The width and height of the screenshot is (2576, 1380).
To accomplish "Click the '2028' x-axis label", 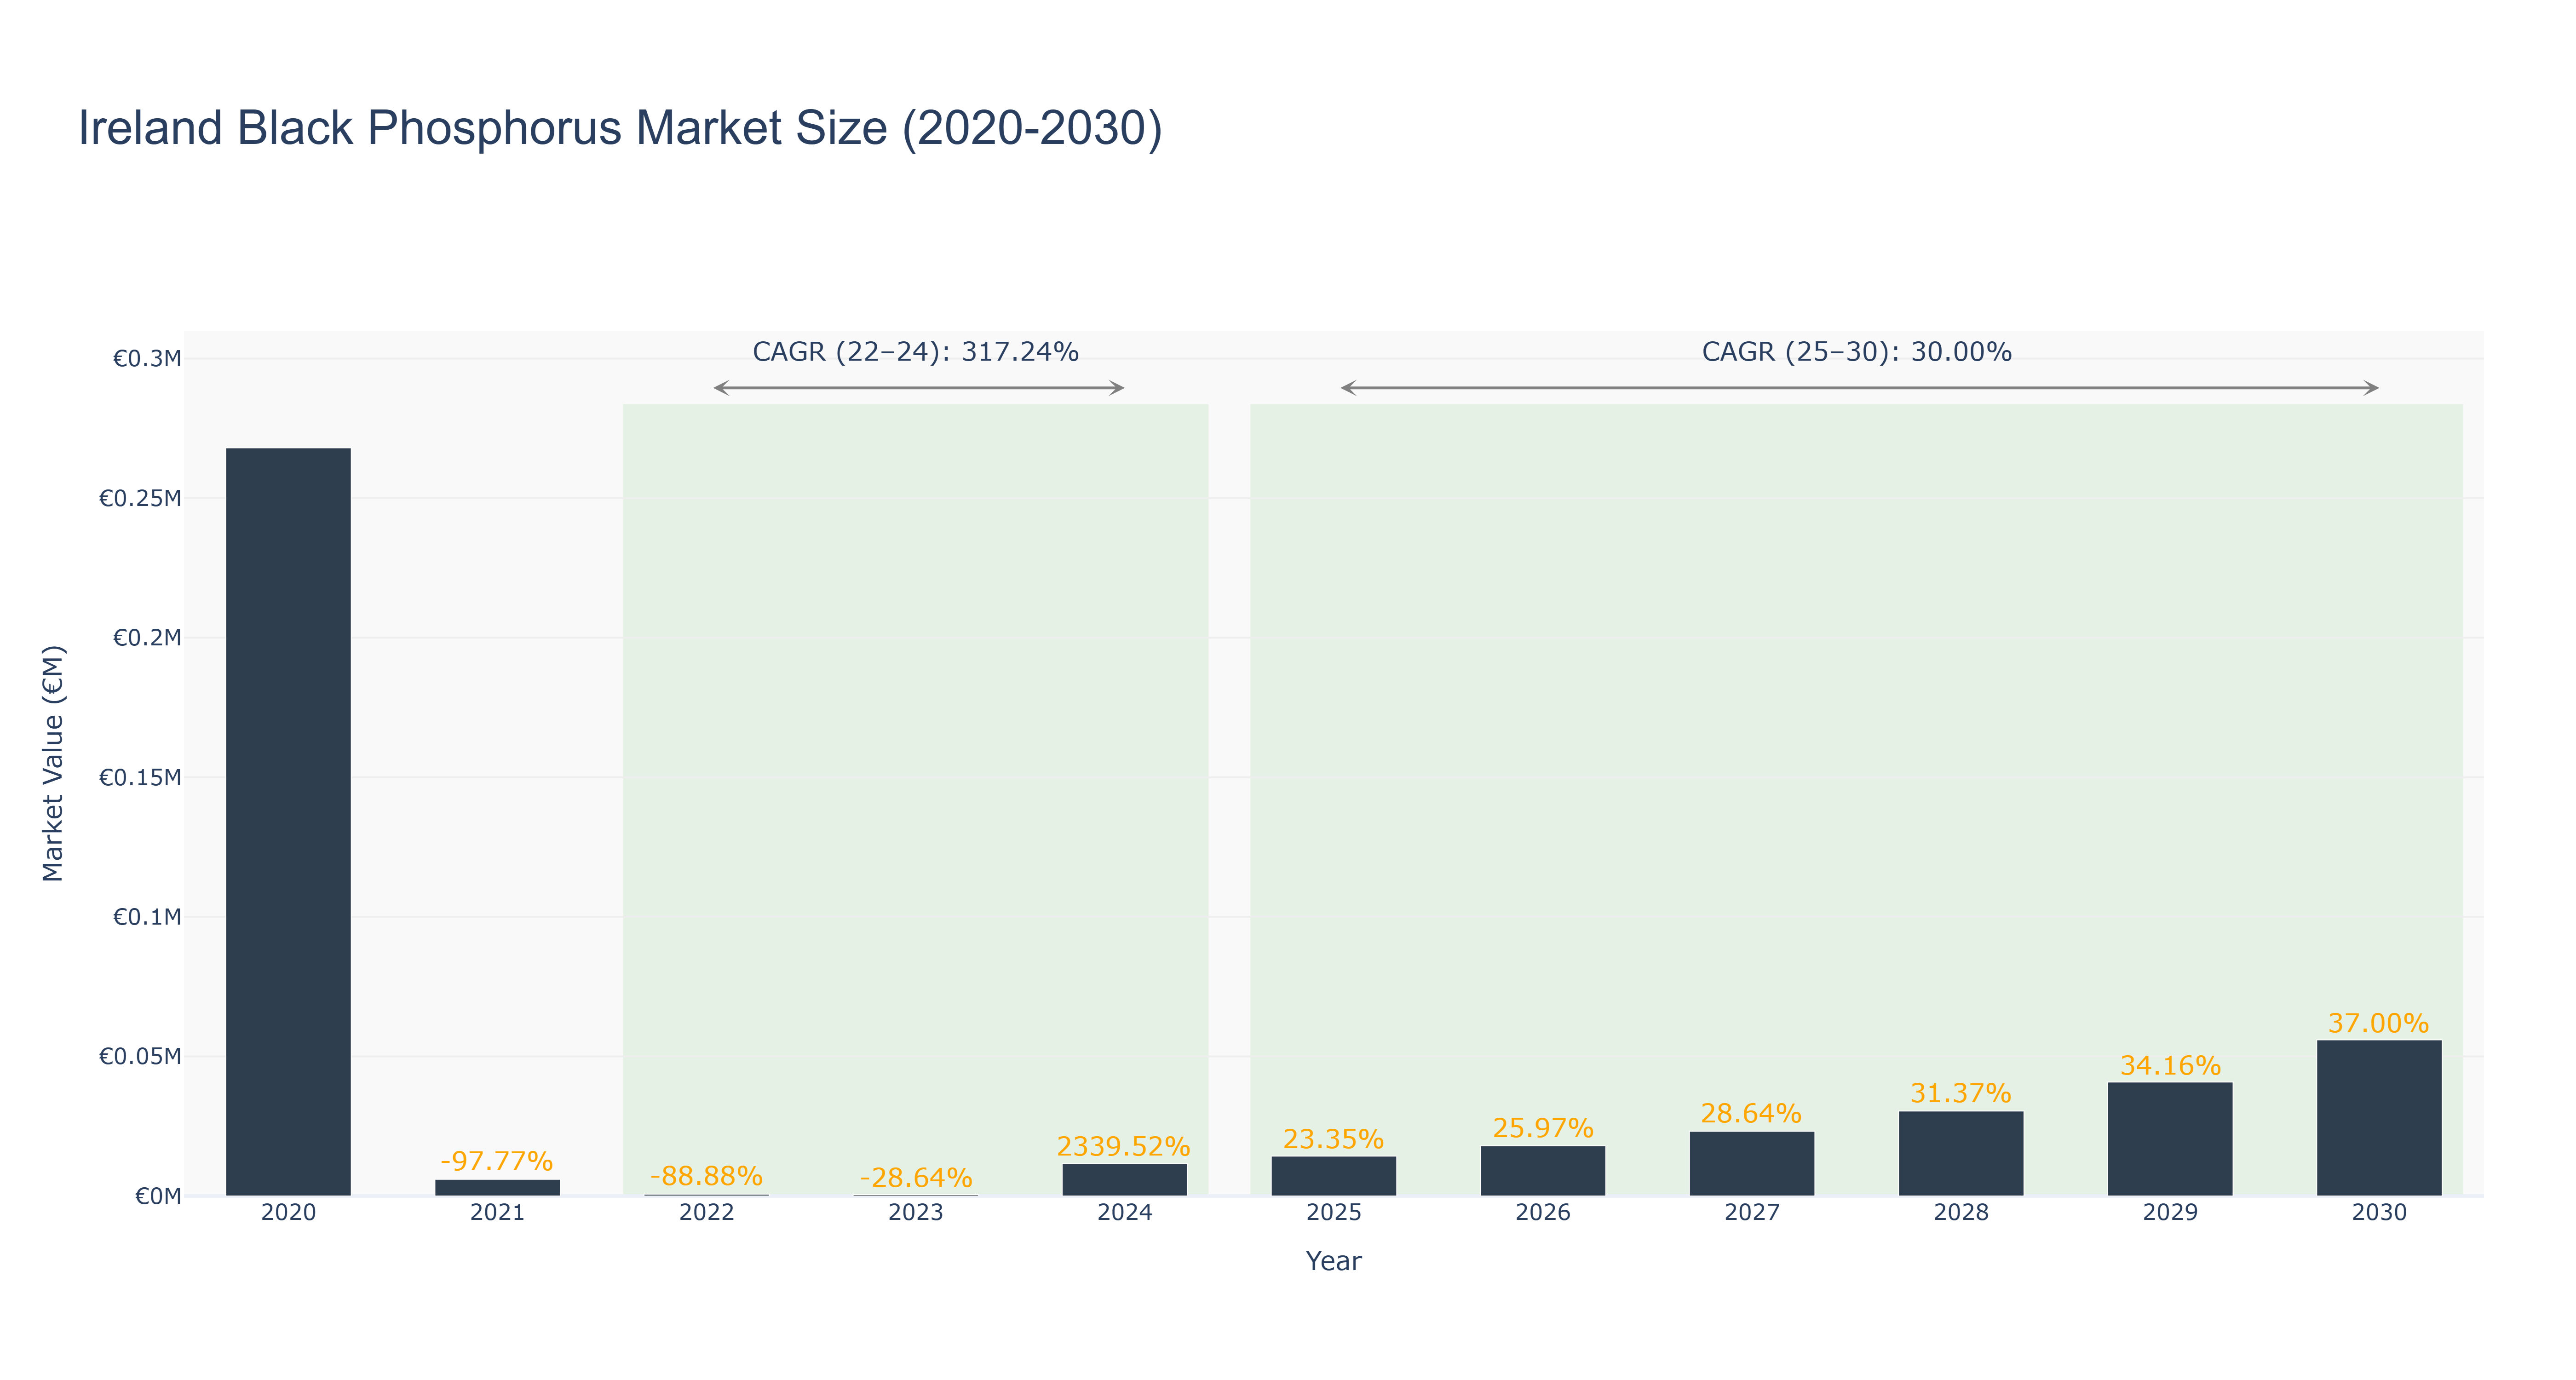I will coord(1961,1213).
